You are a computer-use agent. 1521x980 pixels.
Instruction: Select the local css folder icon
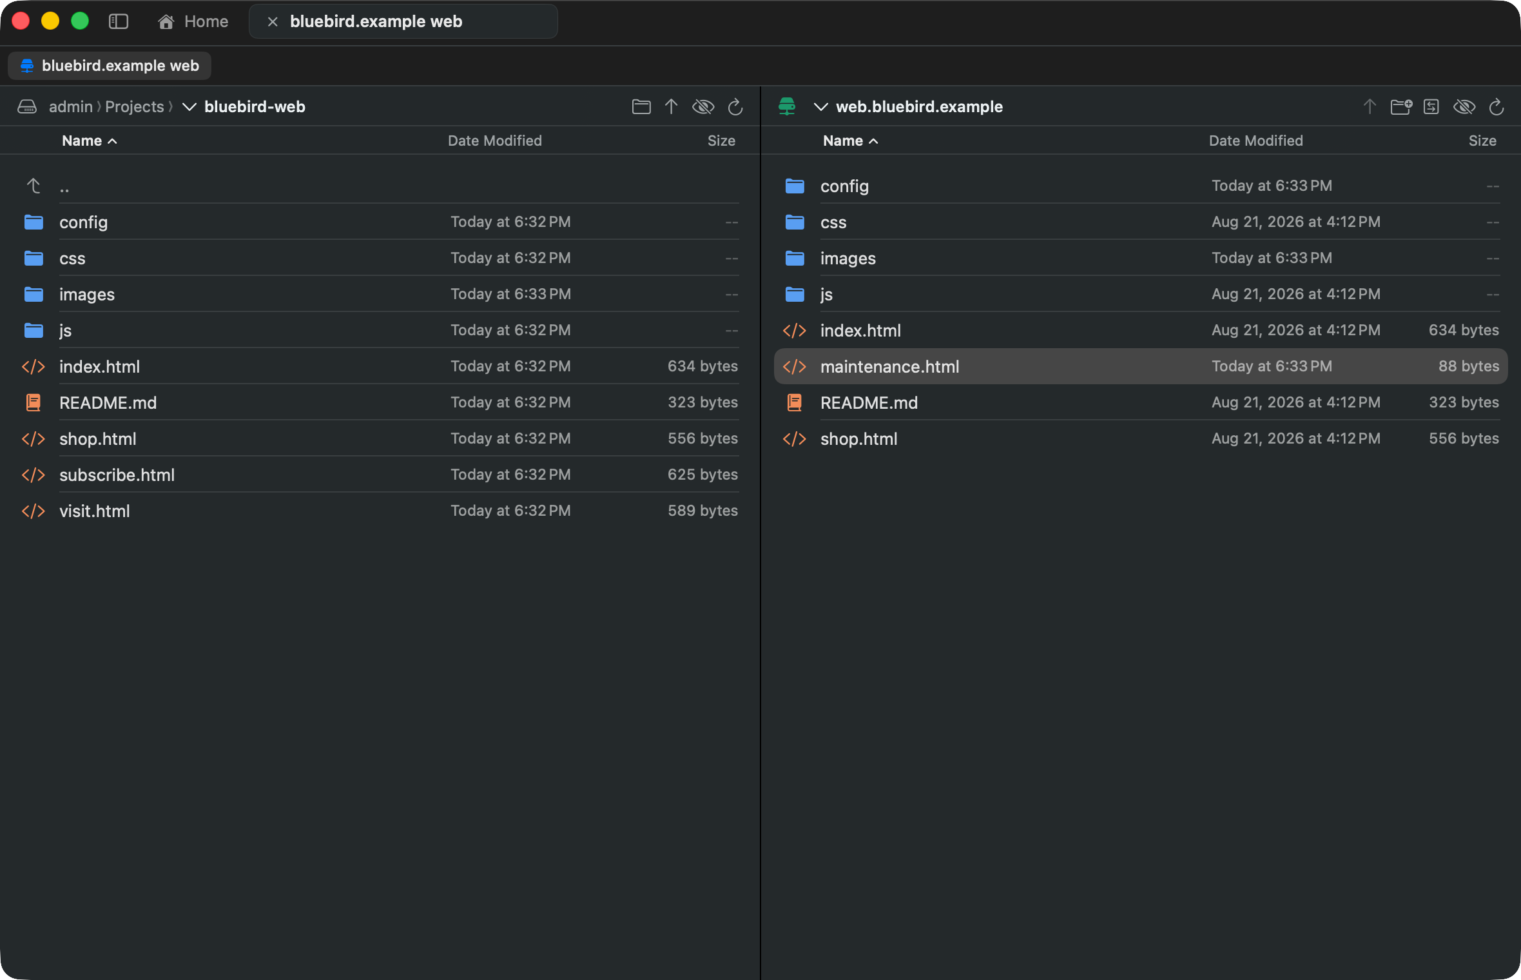34,258
